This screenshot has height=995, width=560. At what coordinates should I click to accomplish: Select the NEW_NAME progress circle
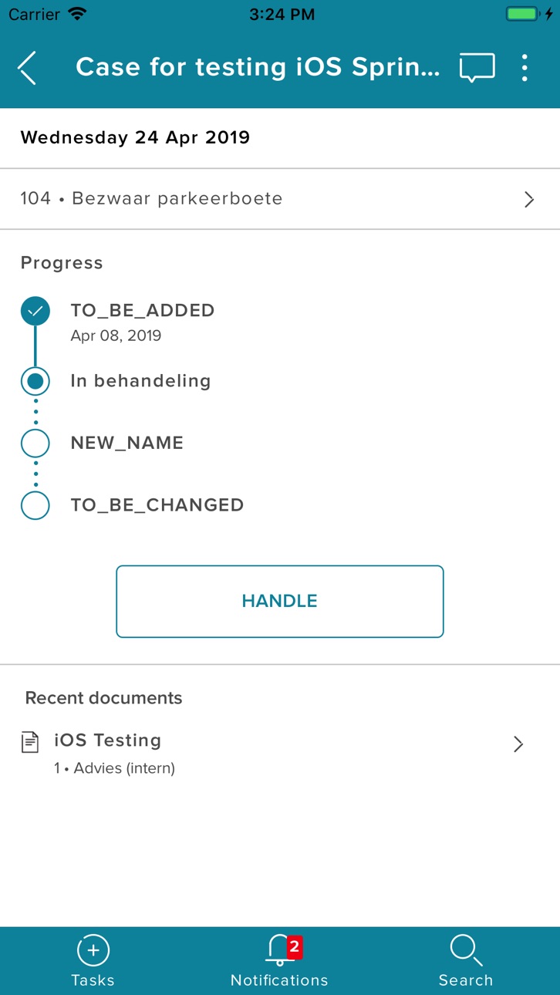coord(35,444)
